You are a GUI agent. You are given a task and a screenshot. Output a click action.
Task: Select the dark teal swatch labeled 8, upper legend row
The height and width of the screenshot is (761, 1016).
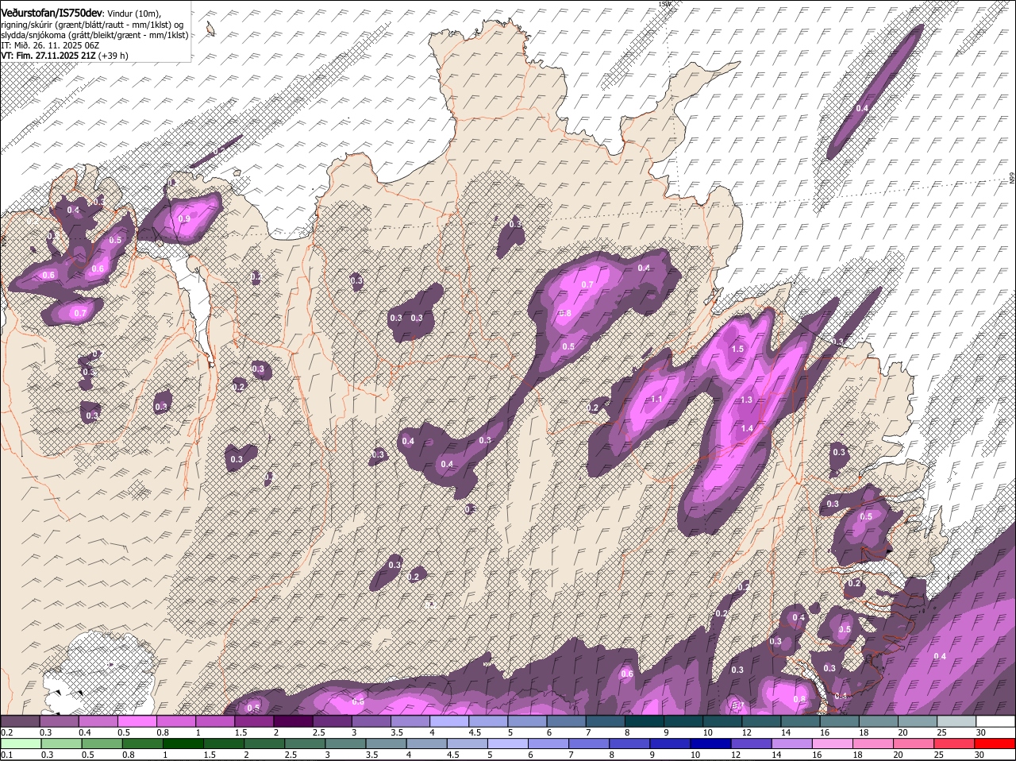644,721
